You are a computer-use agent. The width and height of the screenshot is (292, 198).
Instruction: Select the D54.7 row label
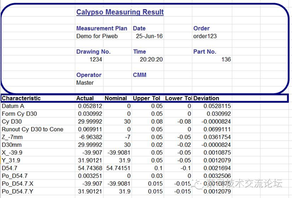point(9,168)
